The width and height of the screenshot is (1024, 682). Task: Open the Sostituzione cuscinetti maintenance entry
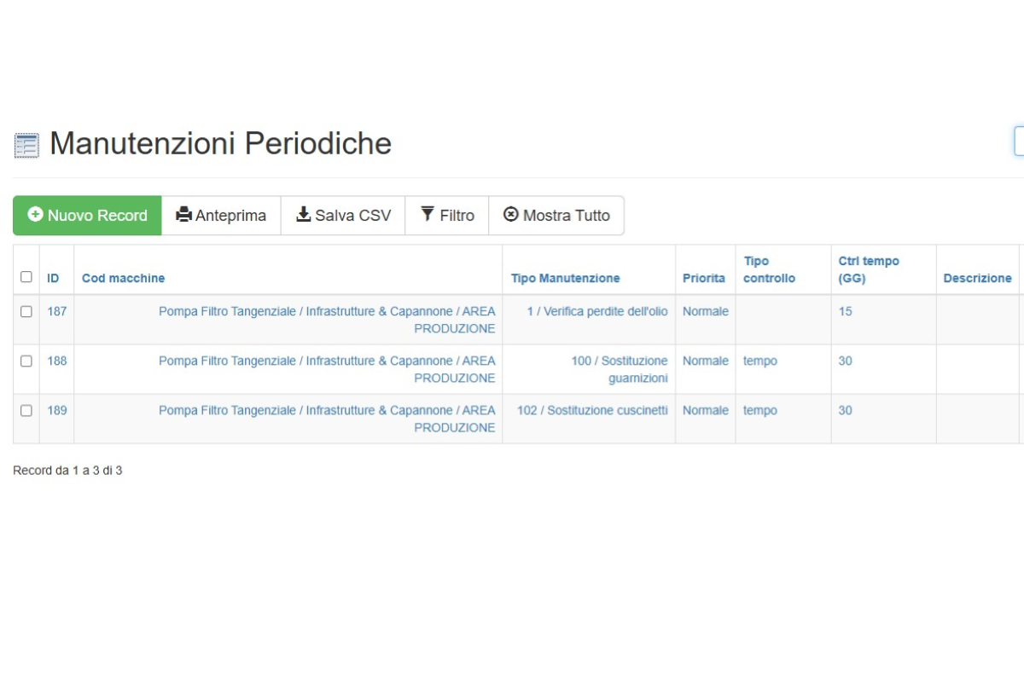click(x=592, y=410)
